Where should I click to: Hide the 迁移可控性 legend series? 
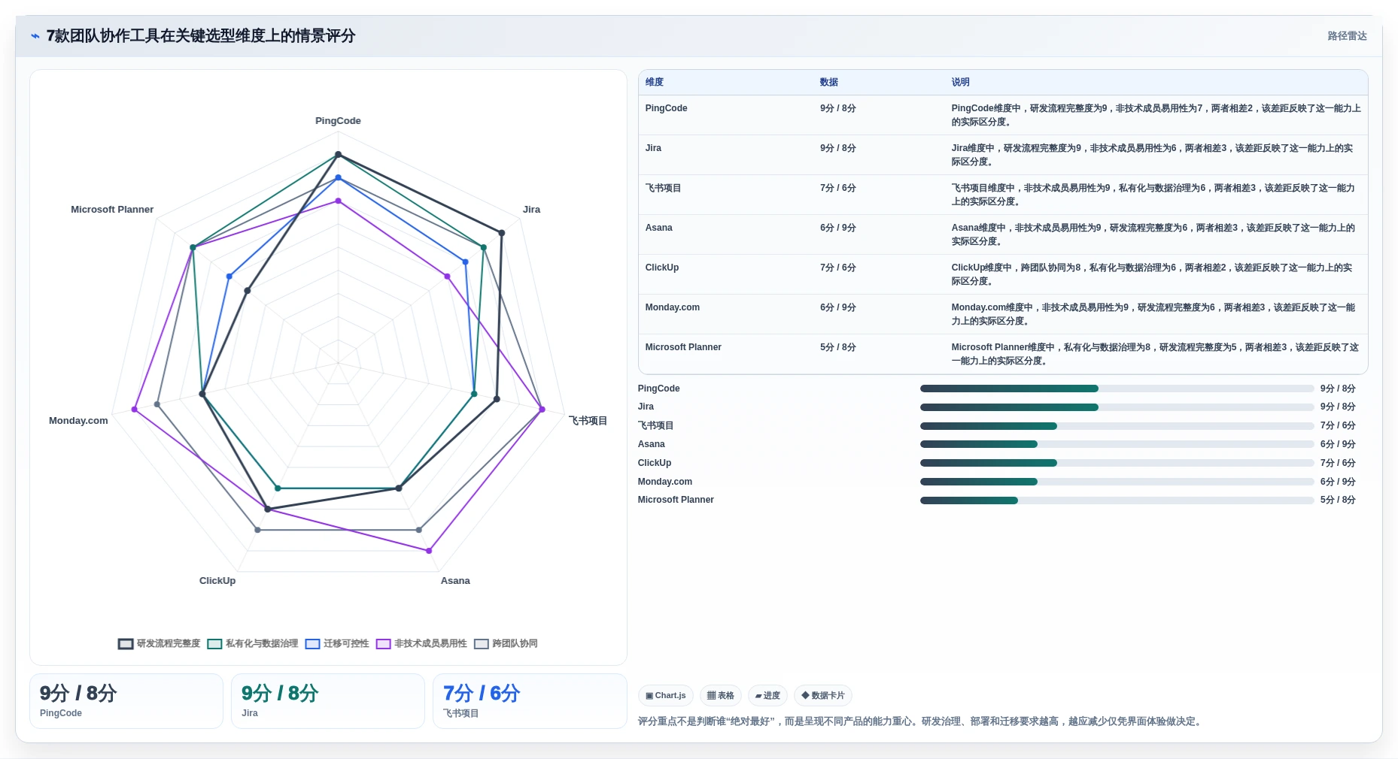point(337,644)
